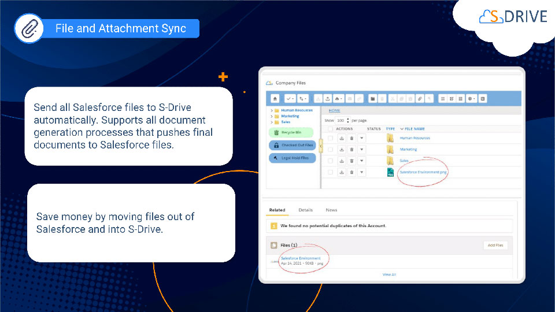
Task: Click the PNG file type icon
Action: pos(390,172)
